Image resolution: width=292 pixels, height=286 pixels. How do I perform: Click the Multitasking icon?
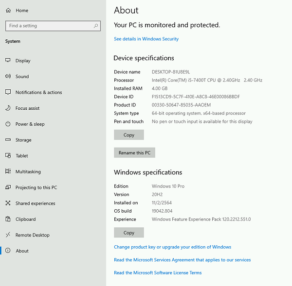[x=8, y=171]
